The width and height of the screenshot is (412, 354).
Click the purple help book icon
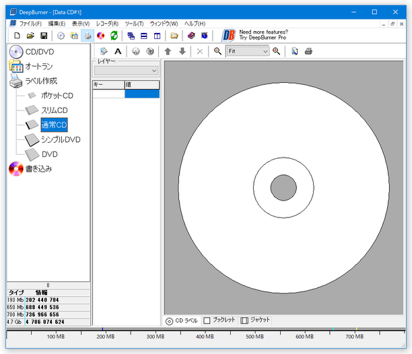point(191,36)
